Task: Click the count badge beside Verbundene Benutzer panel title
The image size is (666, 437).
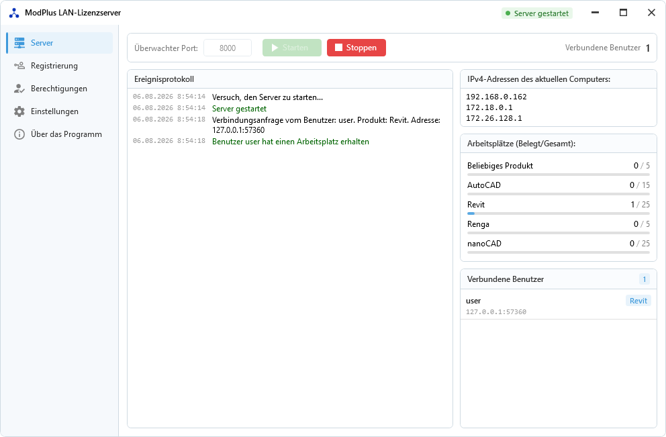Action: 645,279
